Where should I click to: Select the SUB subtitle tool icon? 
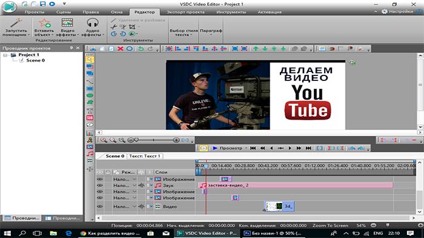click(90, 118)
